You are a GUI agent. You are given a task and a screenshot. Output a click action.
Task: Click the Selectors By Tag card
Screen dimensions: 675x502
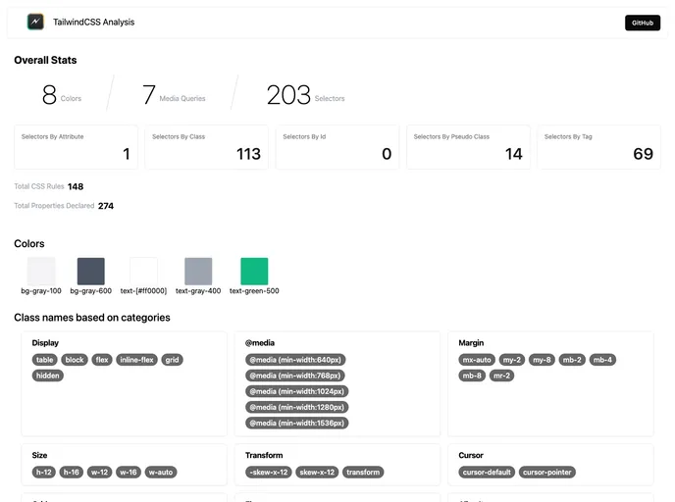pos(598,147)
